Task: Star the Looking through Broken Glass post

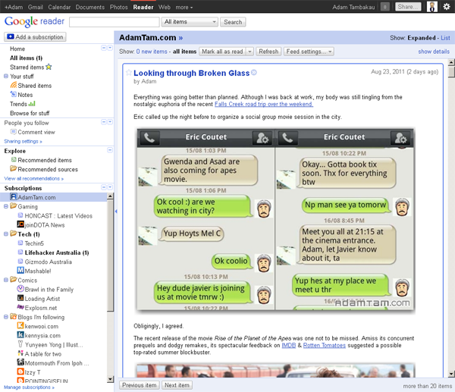Action: [x=129, y=73]
